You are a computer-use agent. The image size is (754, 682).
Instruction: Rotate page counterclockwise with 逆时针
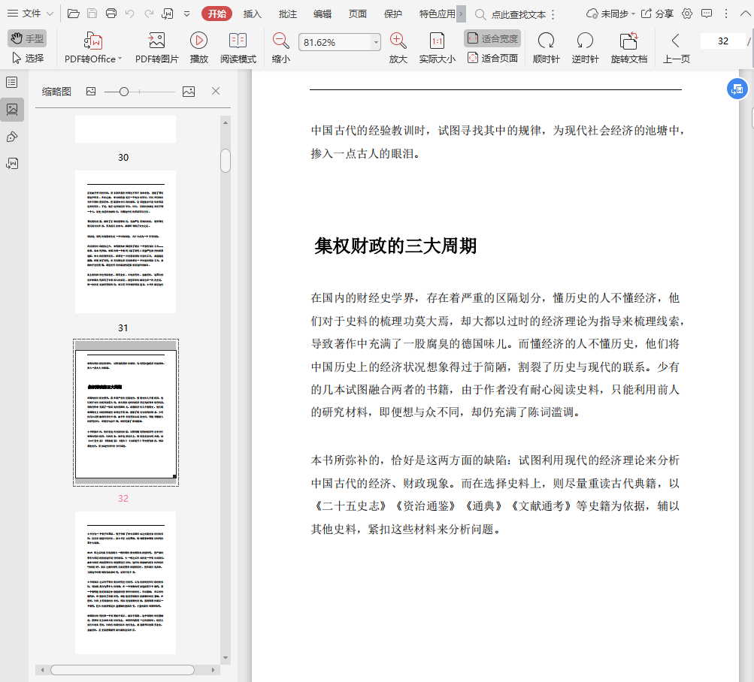(584, 41)
